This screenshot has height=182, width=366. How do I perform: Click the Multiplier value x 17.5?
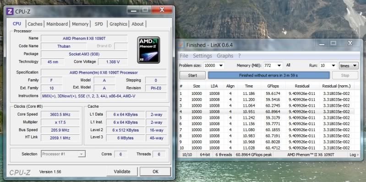coord(60,122)
